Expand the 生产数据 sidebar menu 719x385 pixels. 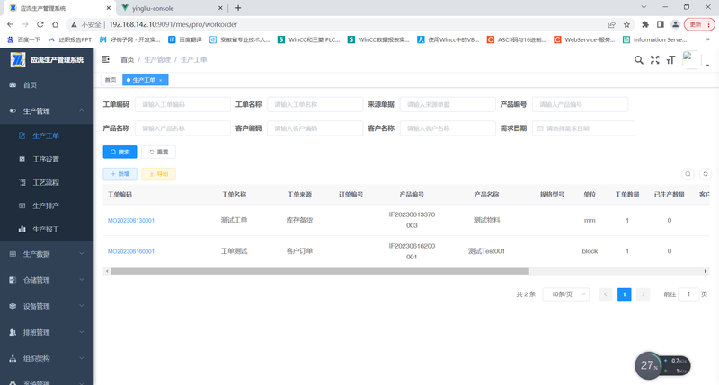point(47,254)
